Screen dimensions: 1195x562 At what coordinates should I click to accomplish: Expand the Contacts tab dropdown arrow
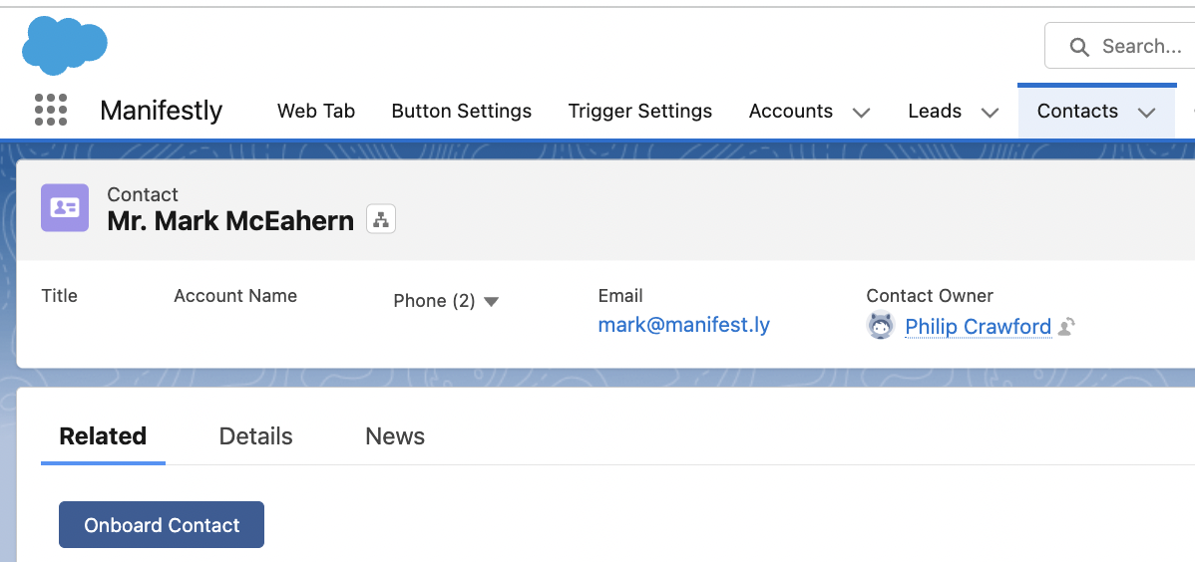point(1146,112)
